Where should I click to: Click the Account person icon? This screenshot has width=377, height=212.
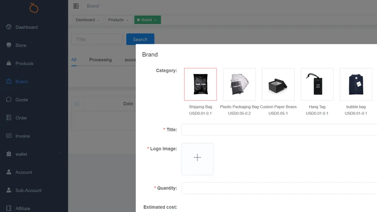click(9, 172)
